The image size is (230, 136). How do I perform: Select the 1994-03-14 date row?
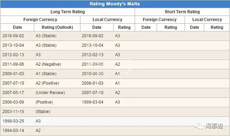click(x=115, y=130)
